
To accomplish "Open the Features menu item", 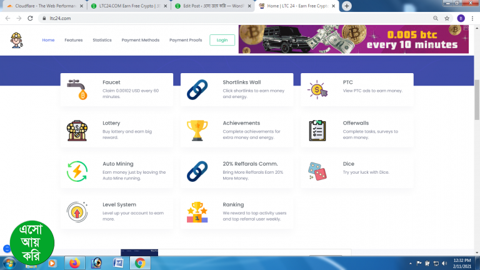I will (x=73, y=40).
